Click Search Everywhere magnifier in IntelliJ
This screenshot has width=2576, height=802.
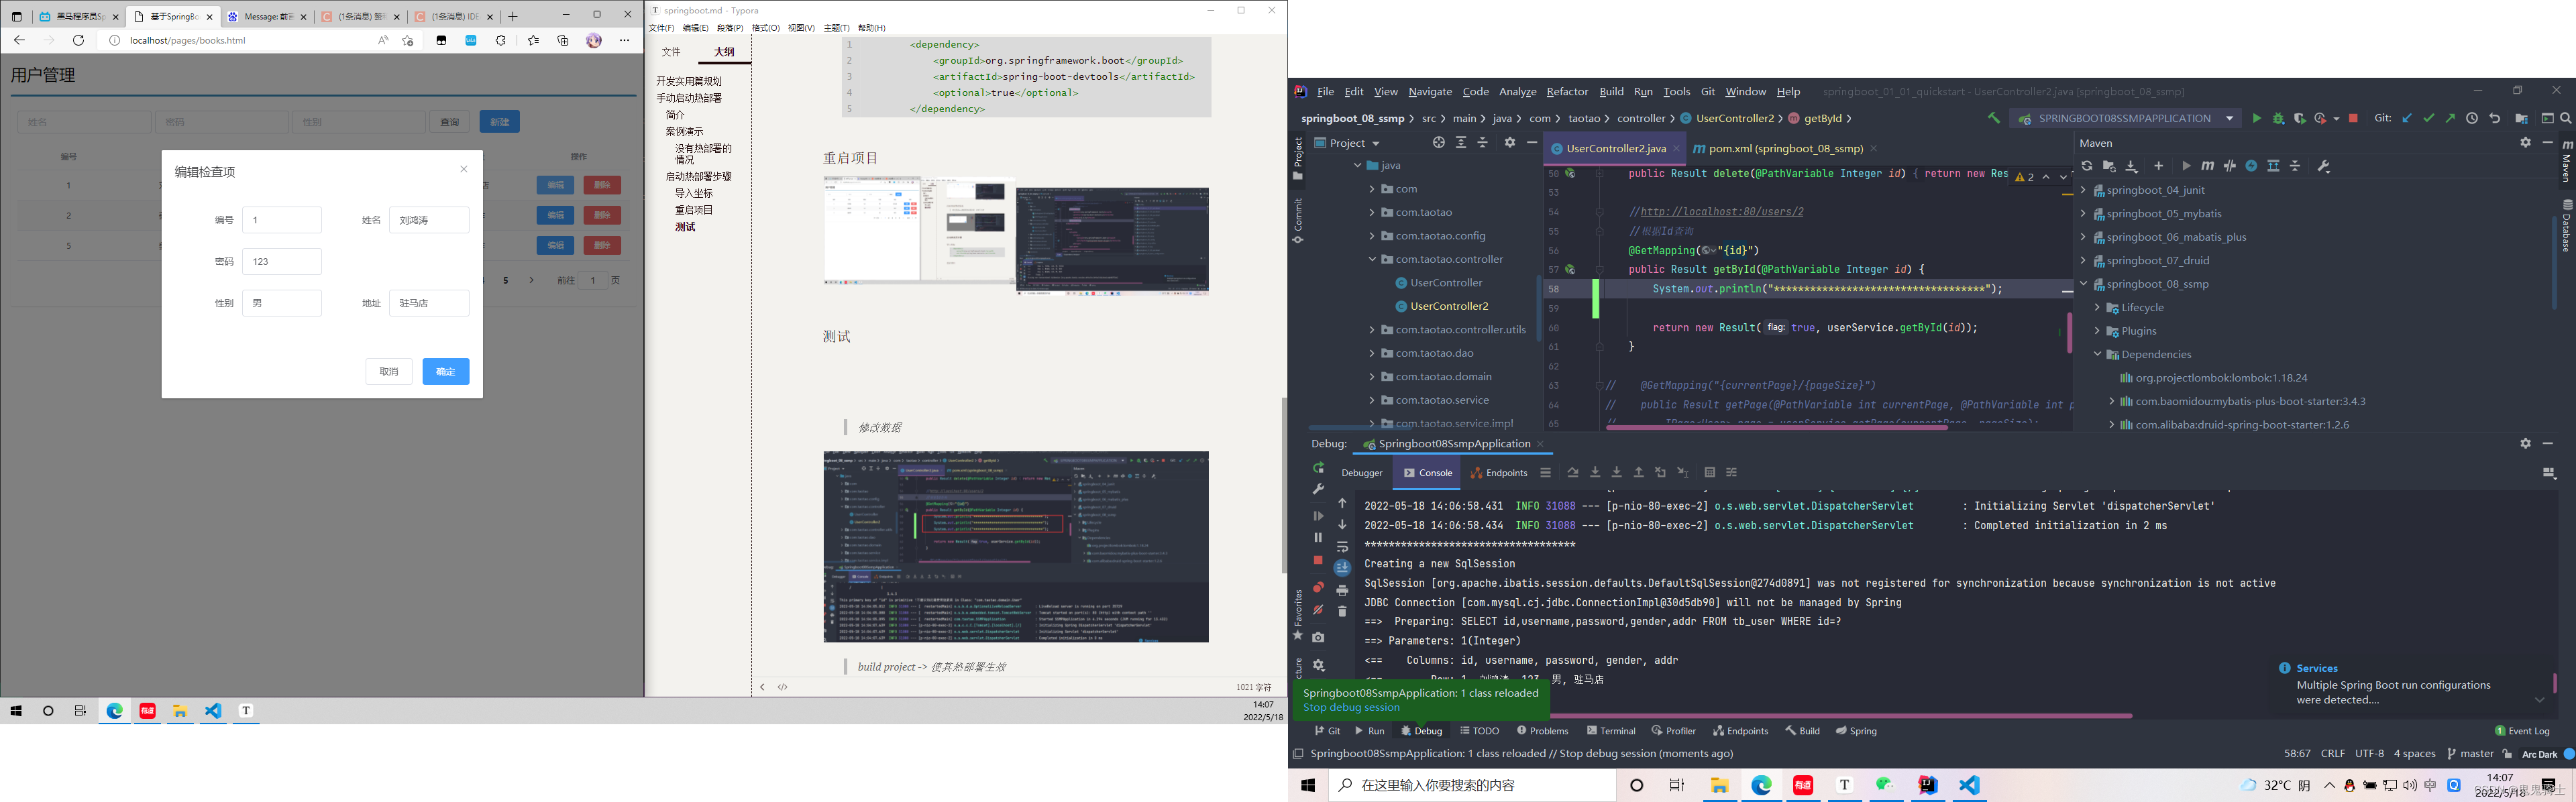pos(2566,118)
